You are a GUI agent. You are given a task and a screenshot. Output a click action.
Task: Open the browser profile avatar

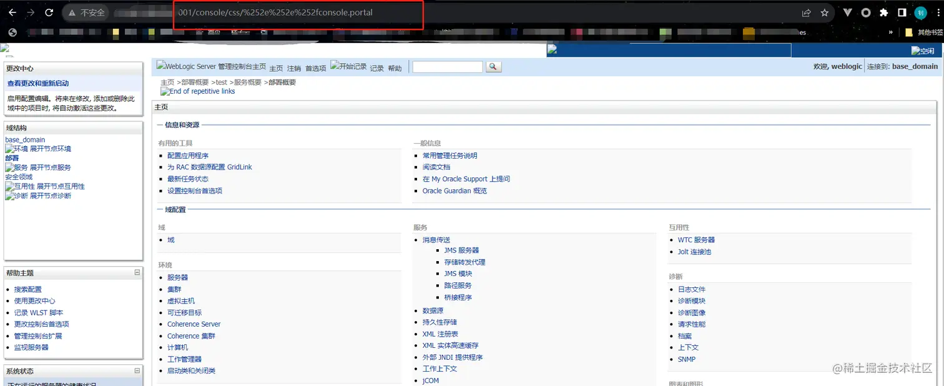click(921, 12)
